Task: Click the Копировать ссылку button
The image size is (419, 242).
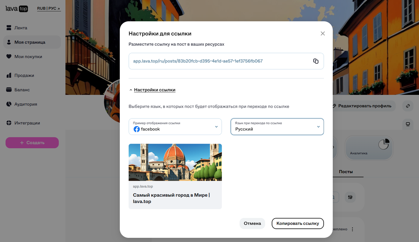Action: pos(298,224)
